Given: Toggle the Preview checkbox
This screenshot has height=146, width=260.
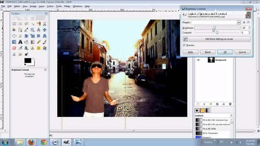Looking at the screenshot, I should click(x=184, y=45).
